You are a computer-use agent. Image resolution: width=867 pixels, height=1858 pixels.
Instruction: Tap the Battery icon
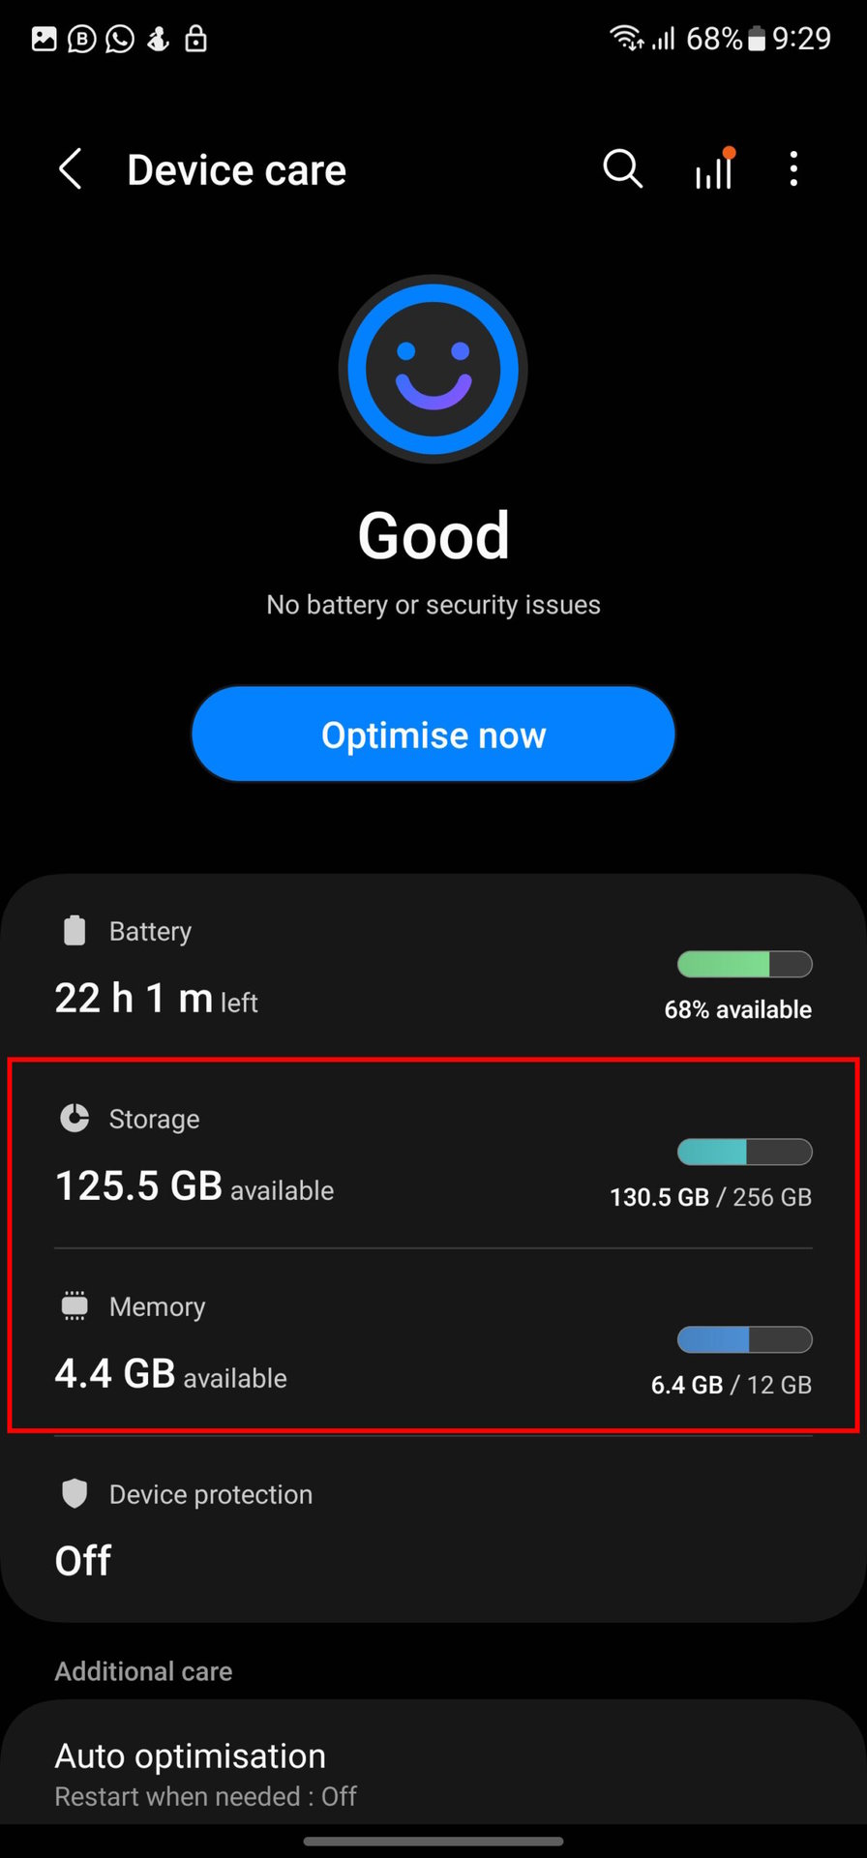75,930
